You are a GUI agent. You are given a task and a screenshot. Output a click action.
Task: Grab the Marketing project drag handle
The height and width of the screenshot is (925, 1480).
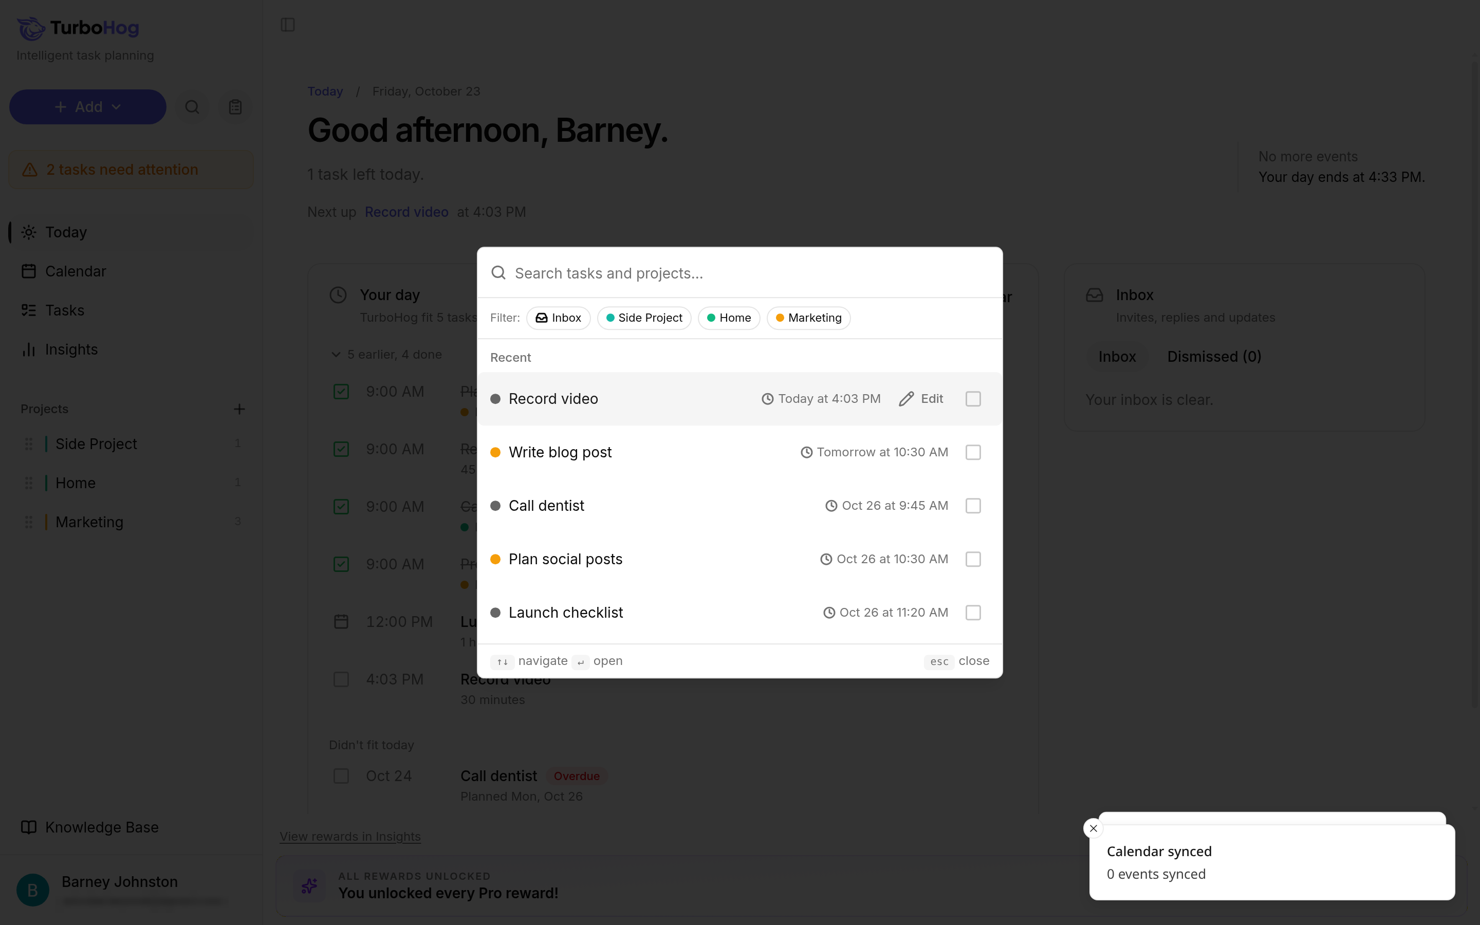tap(29, 522)
